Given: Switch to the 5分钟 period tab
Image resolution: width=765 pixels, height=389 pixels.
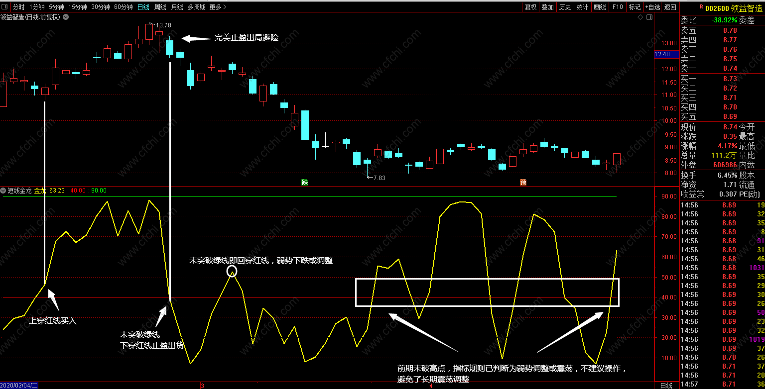Looking at the screenshot, I should [56, 7].
